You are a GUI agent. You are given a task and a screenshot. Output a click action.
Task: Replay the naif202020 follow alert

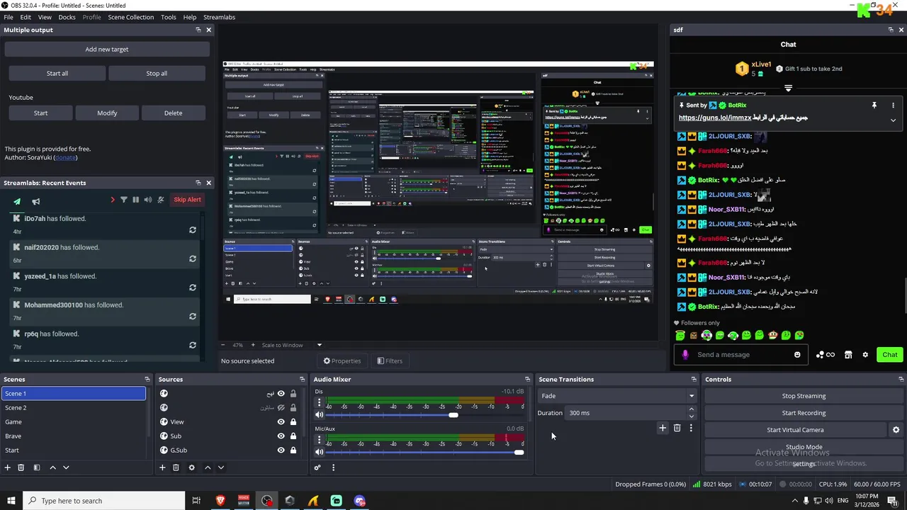(x=192, y=259)
